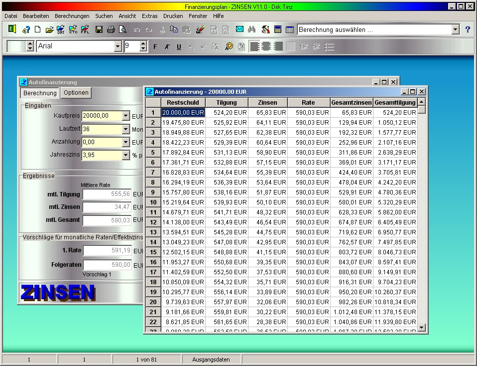
Task: Enable right text alignment
Action: 278,46
